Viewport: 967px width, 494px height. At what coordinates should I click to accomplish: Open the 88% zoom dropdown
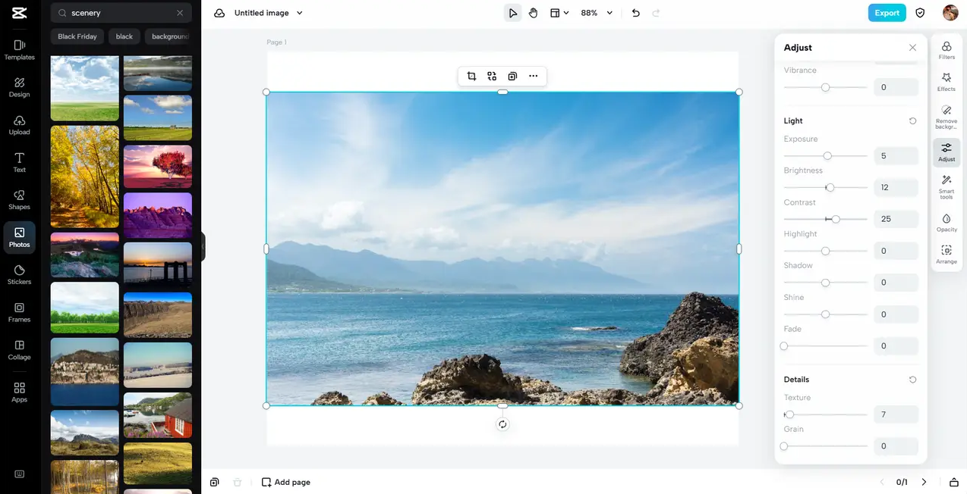597,13
